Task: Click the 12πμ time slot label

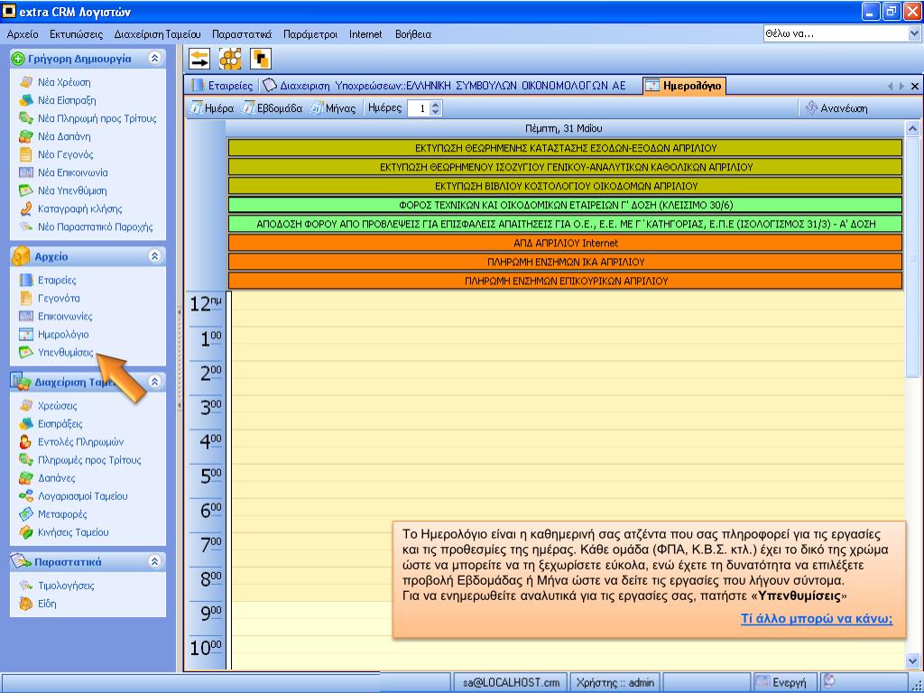Action: pyautogui.click(x=206, y=304)
